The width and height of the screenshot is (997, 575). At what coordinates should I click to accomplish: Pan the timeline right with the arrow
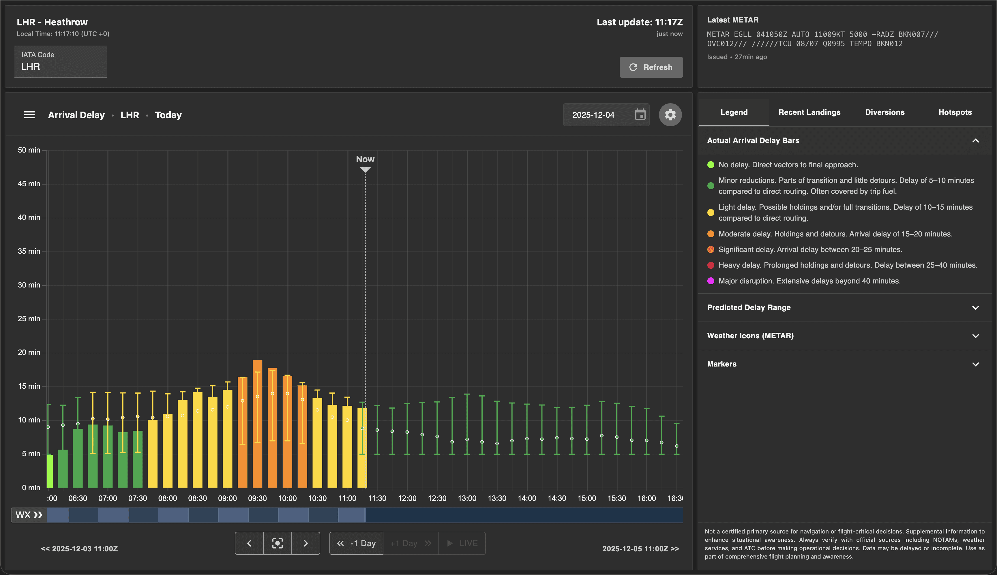[x=306, y=543]
